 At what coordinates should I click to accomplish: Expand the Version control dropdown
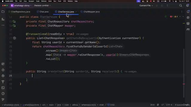(x=42, y=6)
